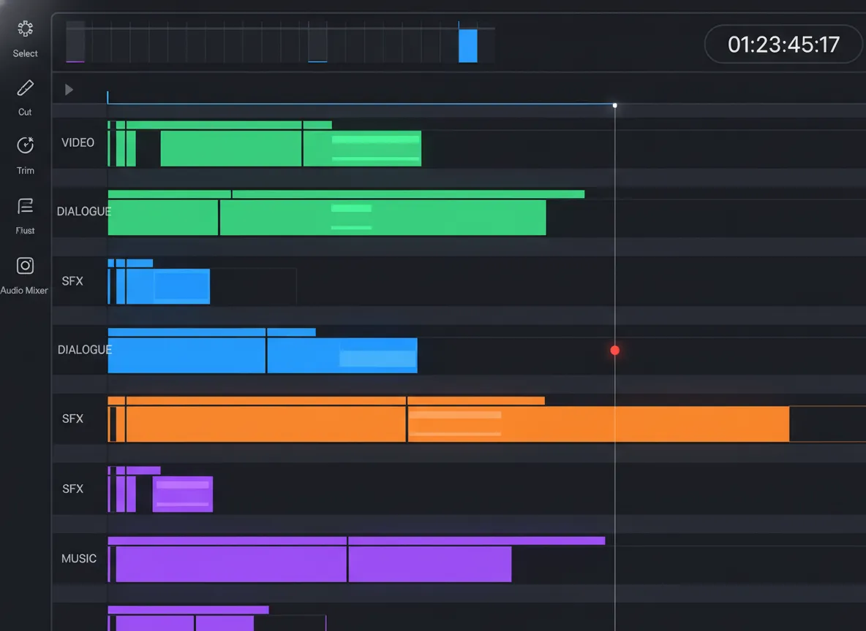Select the VIDEO track header

point(78,142)
